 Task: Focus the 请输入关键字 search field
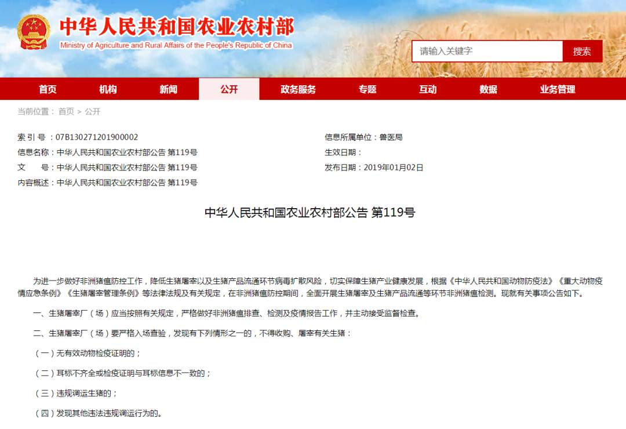(x=487, y=51)
